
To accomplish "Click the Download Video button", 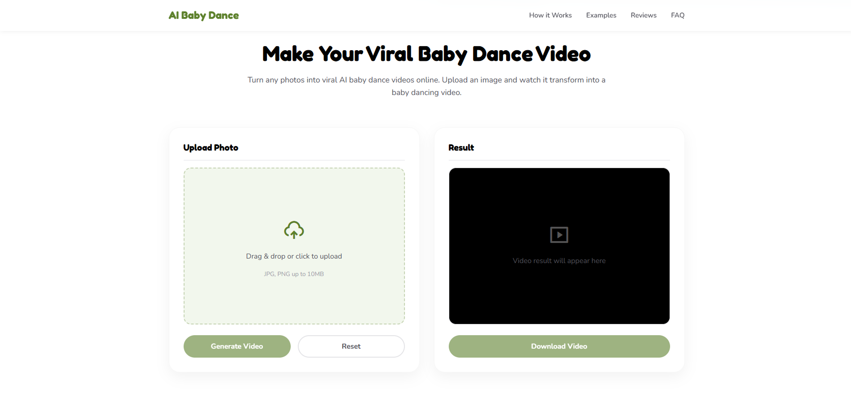I will (559, 346).
